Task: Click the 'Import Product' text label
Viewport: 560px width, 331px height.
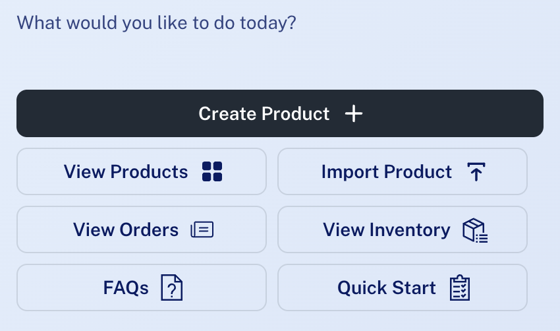Action: point(387,172)
